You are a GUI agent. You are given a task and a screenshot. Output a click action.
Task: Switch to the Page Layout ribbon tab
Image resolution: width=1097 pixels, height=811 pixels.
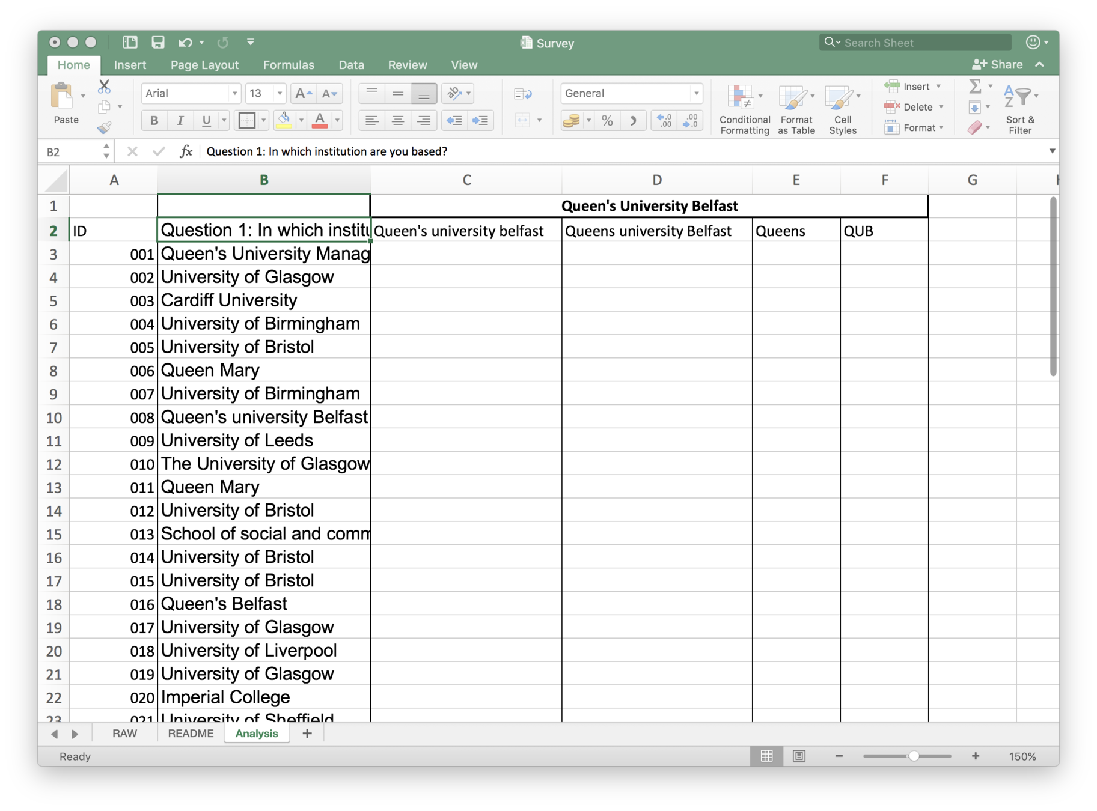[204, 65]
